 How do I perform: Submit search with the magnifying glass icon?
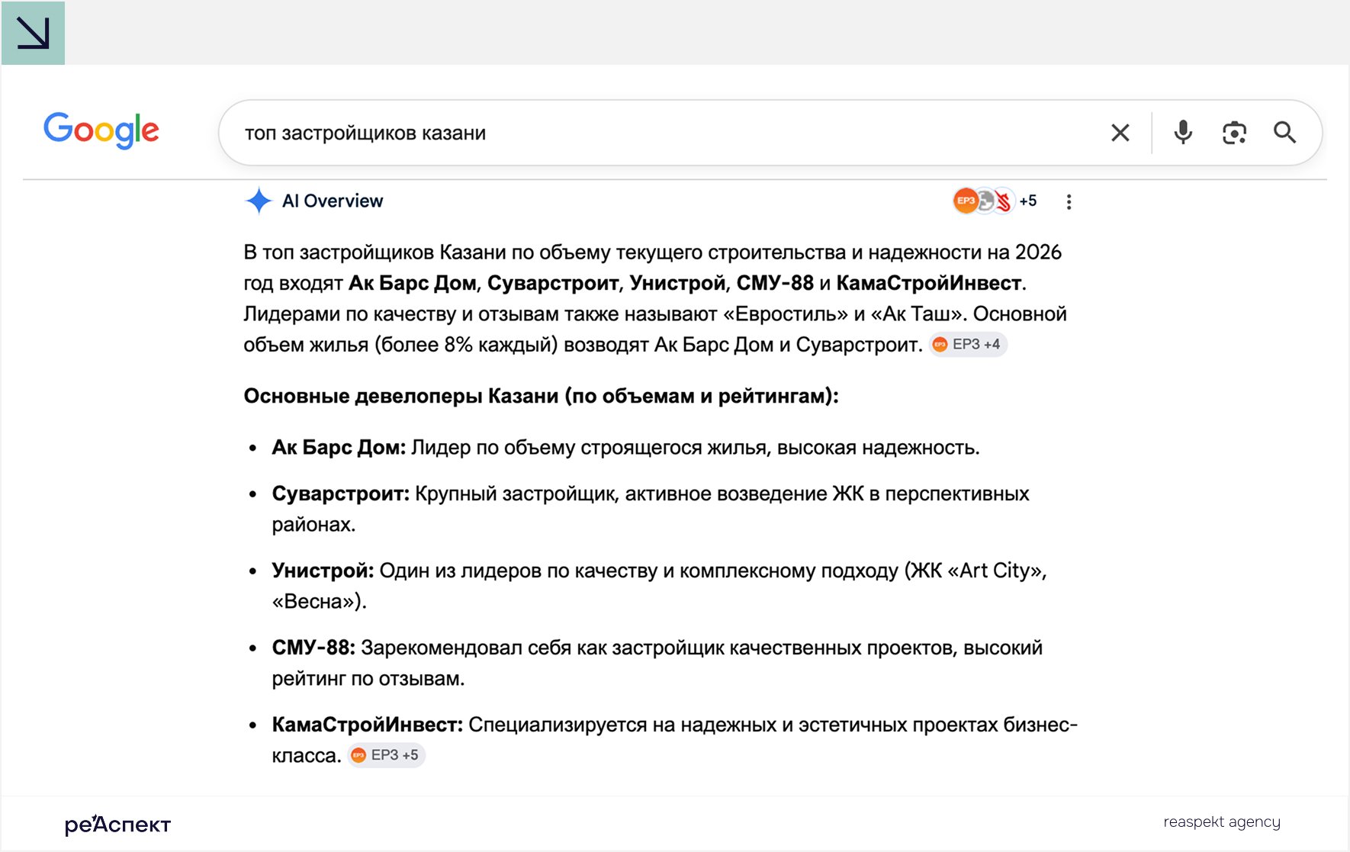tap(1285, 133)
